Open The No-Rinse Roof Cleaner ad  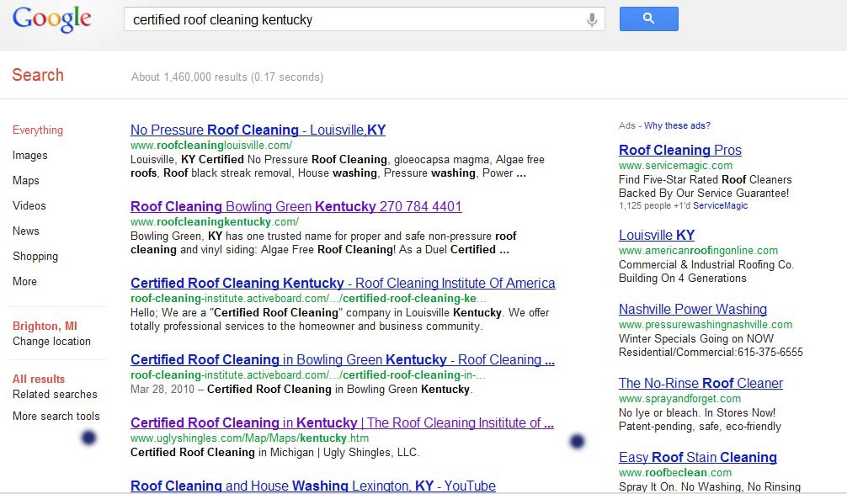pyautogui.click(x=701, y=384)
